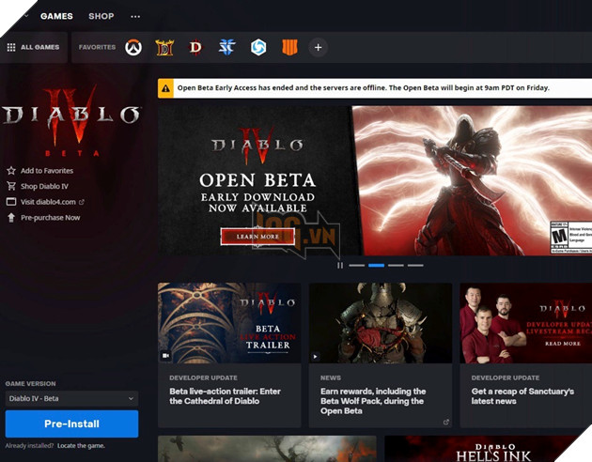
Task: Click the LEARN MORE banner button
Action: (x=257, y=237)
